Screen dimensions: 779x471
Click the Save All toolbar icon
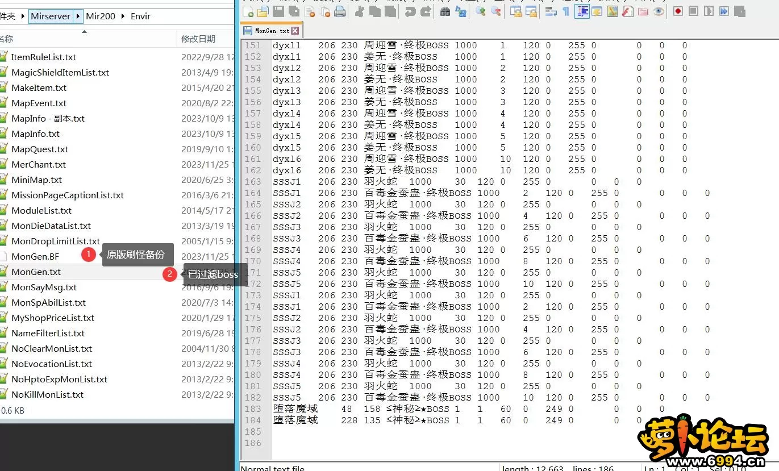click(x=293, y=11)
